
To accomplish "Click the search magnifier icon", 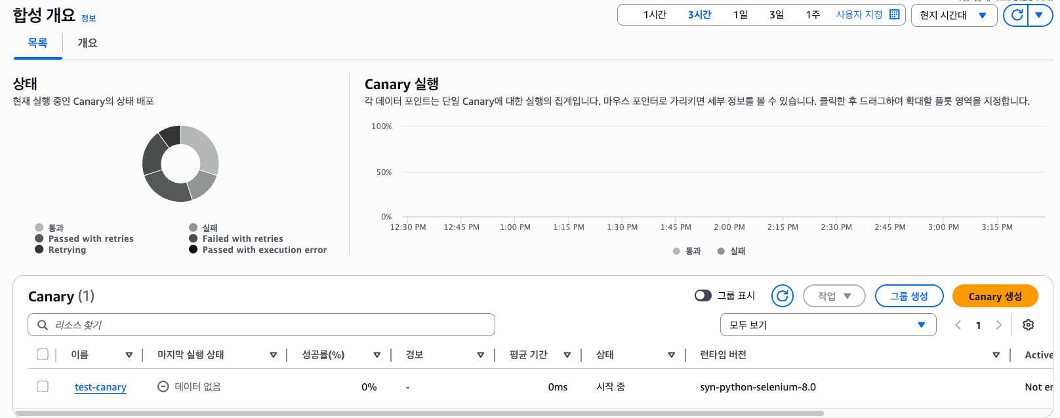I will 43,325.
